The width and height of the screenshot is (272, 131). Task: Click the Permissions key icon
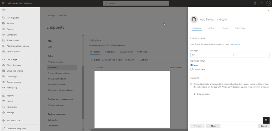[4, 107]
